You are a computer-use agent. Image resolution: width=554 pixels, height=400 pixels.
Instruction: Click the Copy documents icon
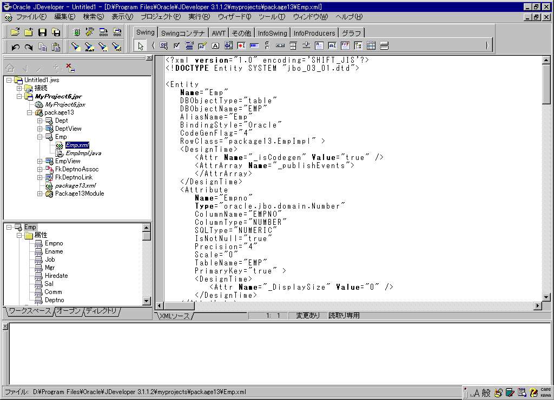(42, 46)
